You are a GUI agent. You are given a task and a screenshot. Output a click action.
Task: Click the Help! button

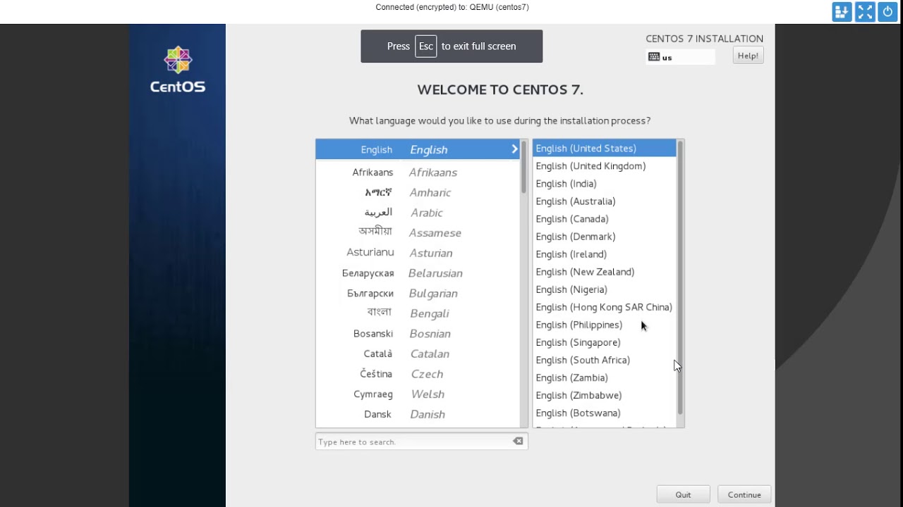click(x=748, y=56)
